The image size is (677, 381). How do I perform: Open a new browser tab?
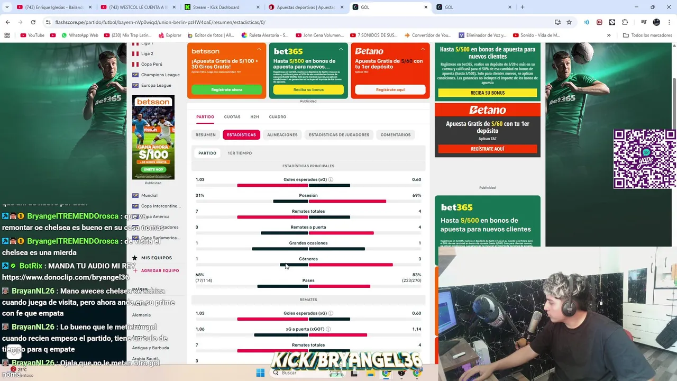click(x=523, y=7)
